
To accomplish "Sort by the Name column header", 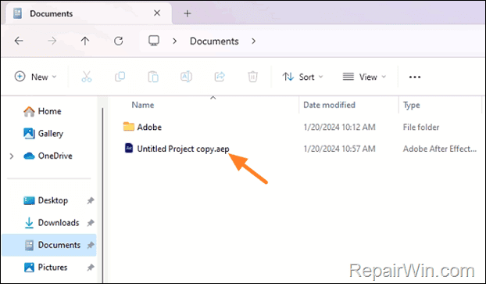I will pos(142,105).
